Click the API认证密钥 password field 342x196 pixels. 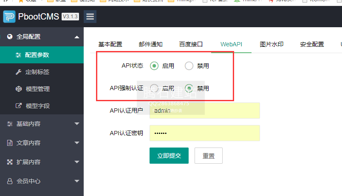tap(204, 133)
